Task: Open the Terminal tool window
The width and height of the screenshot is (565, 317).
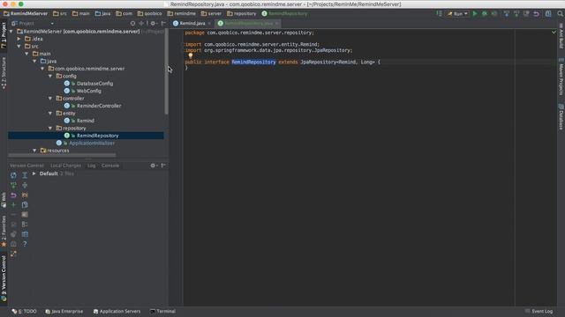Action: (x=162, y=311)
